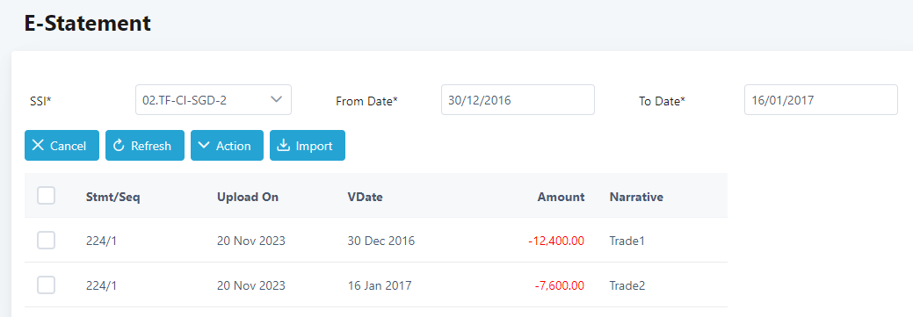
Task: Select the -12,400.00 amount cell
Action: [556, 241]
